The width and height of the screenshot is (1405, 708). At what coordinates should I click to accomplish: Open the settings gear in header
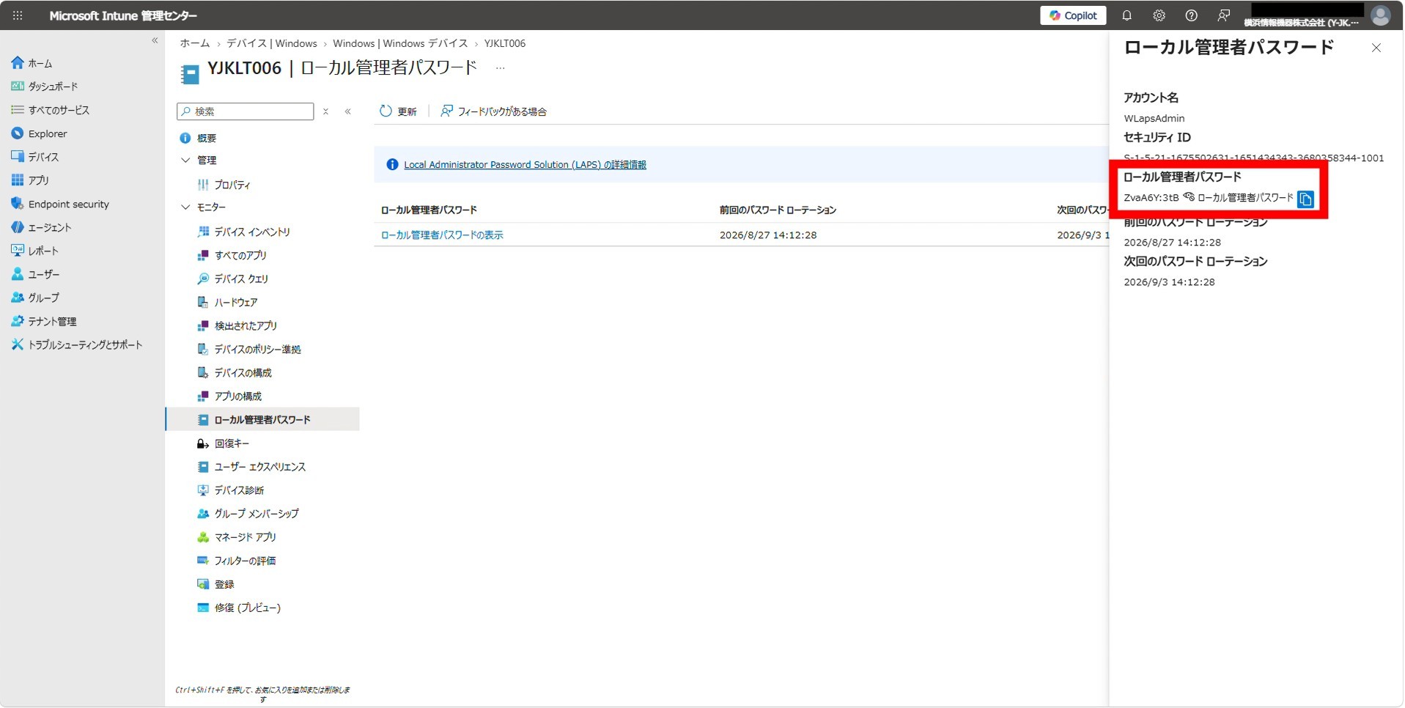1159,15
